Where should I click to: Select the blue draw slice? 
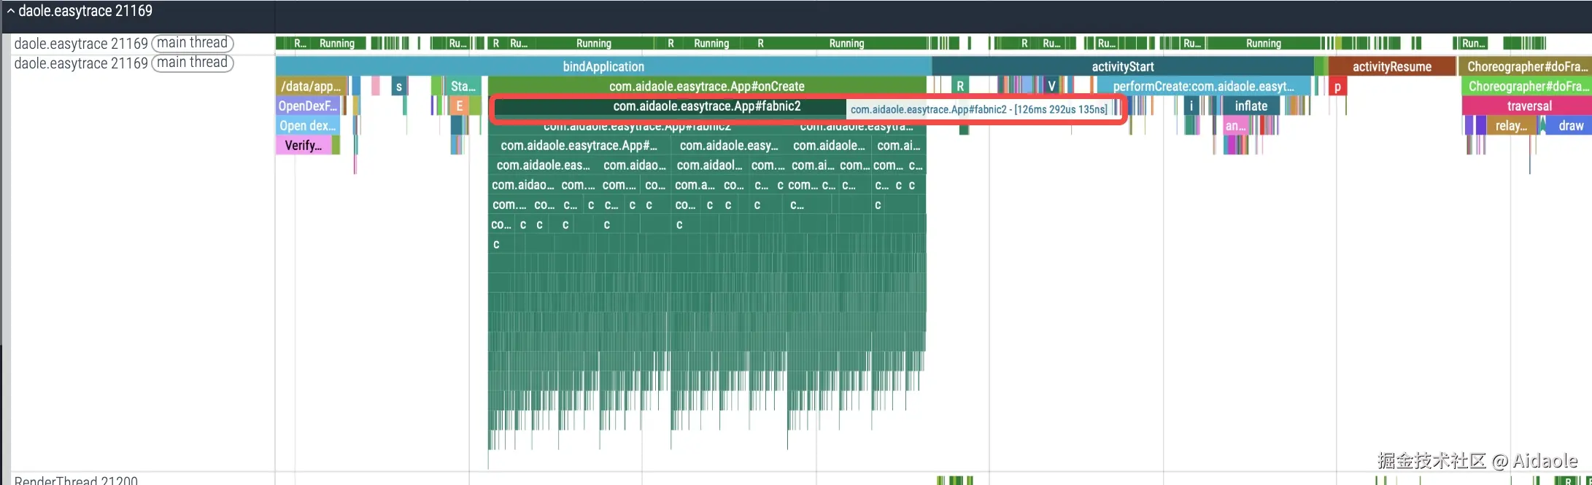tap(1569, 125)
